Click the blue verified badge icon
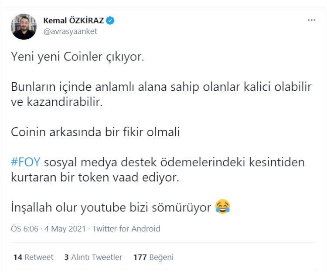 coord(111,20)
